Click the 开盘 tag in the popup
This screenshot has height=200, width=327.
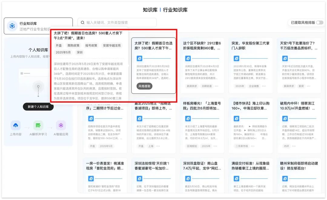pyautogui.click(x=59, y=45)
